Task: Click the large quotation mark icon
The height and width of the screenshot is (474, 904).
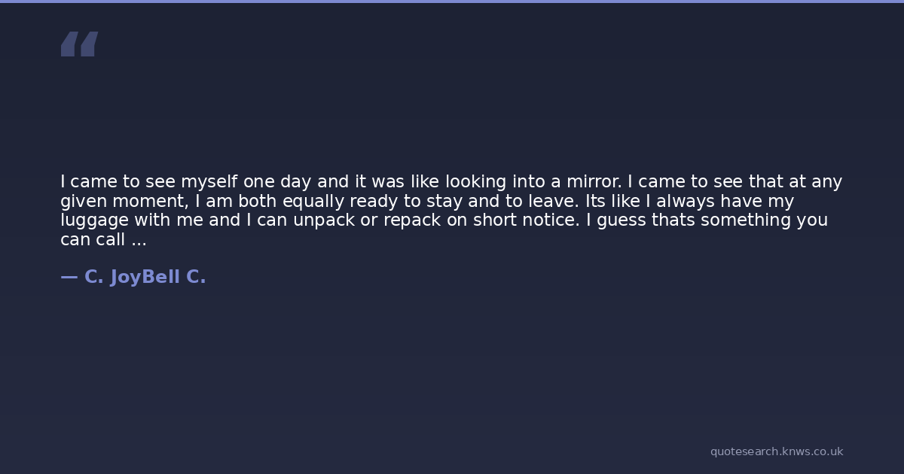Action: [x=79, y=44]
